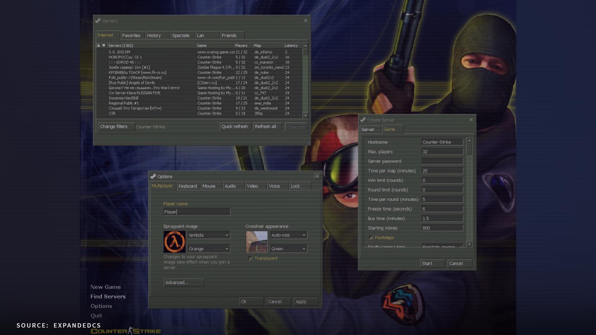The image size is (596, 335).
Task: Click the Player name input field
Action: tap(197, 212)
